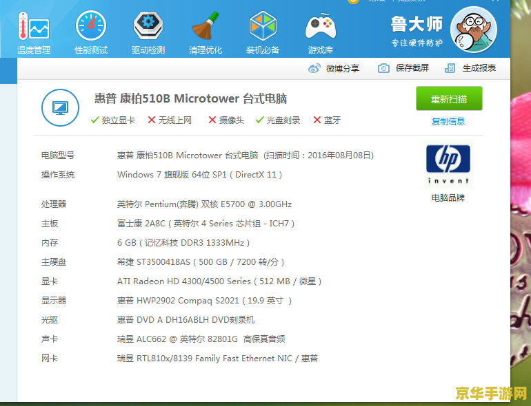This screenshot has width=531, height=406.
Task: Click the 摄像头 red cross mark
Action: pyautogui.click(x=212, y=120)
